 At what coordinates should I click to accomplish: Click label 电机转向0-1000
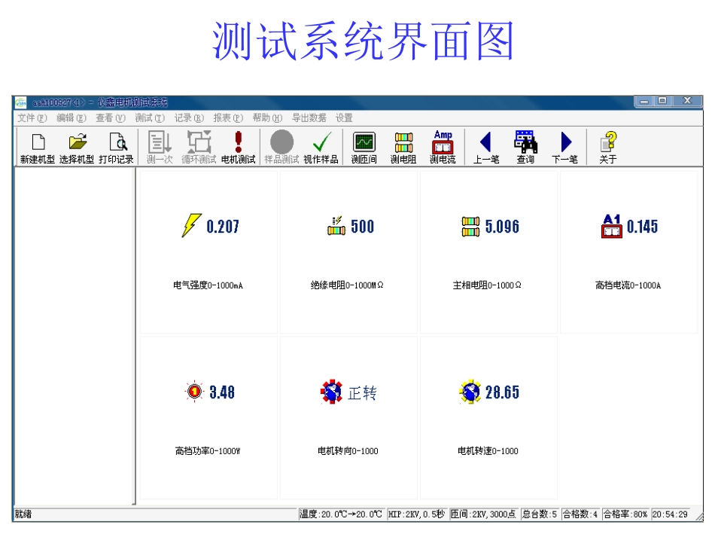tap(348, 451)
